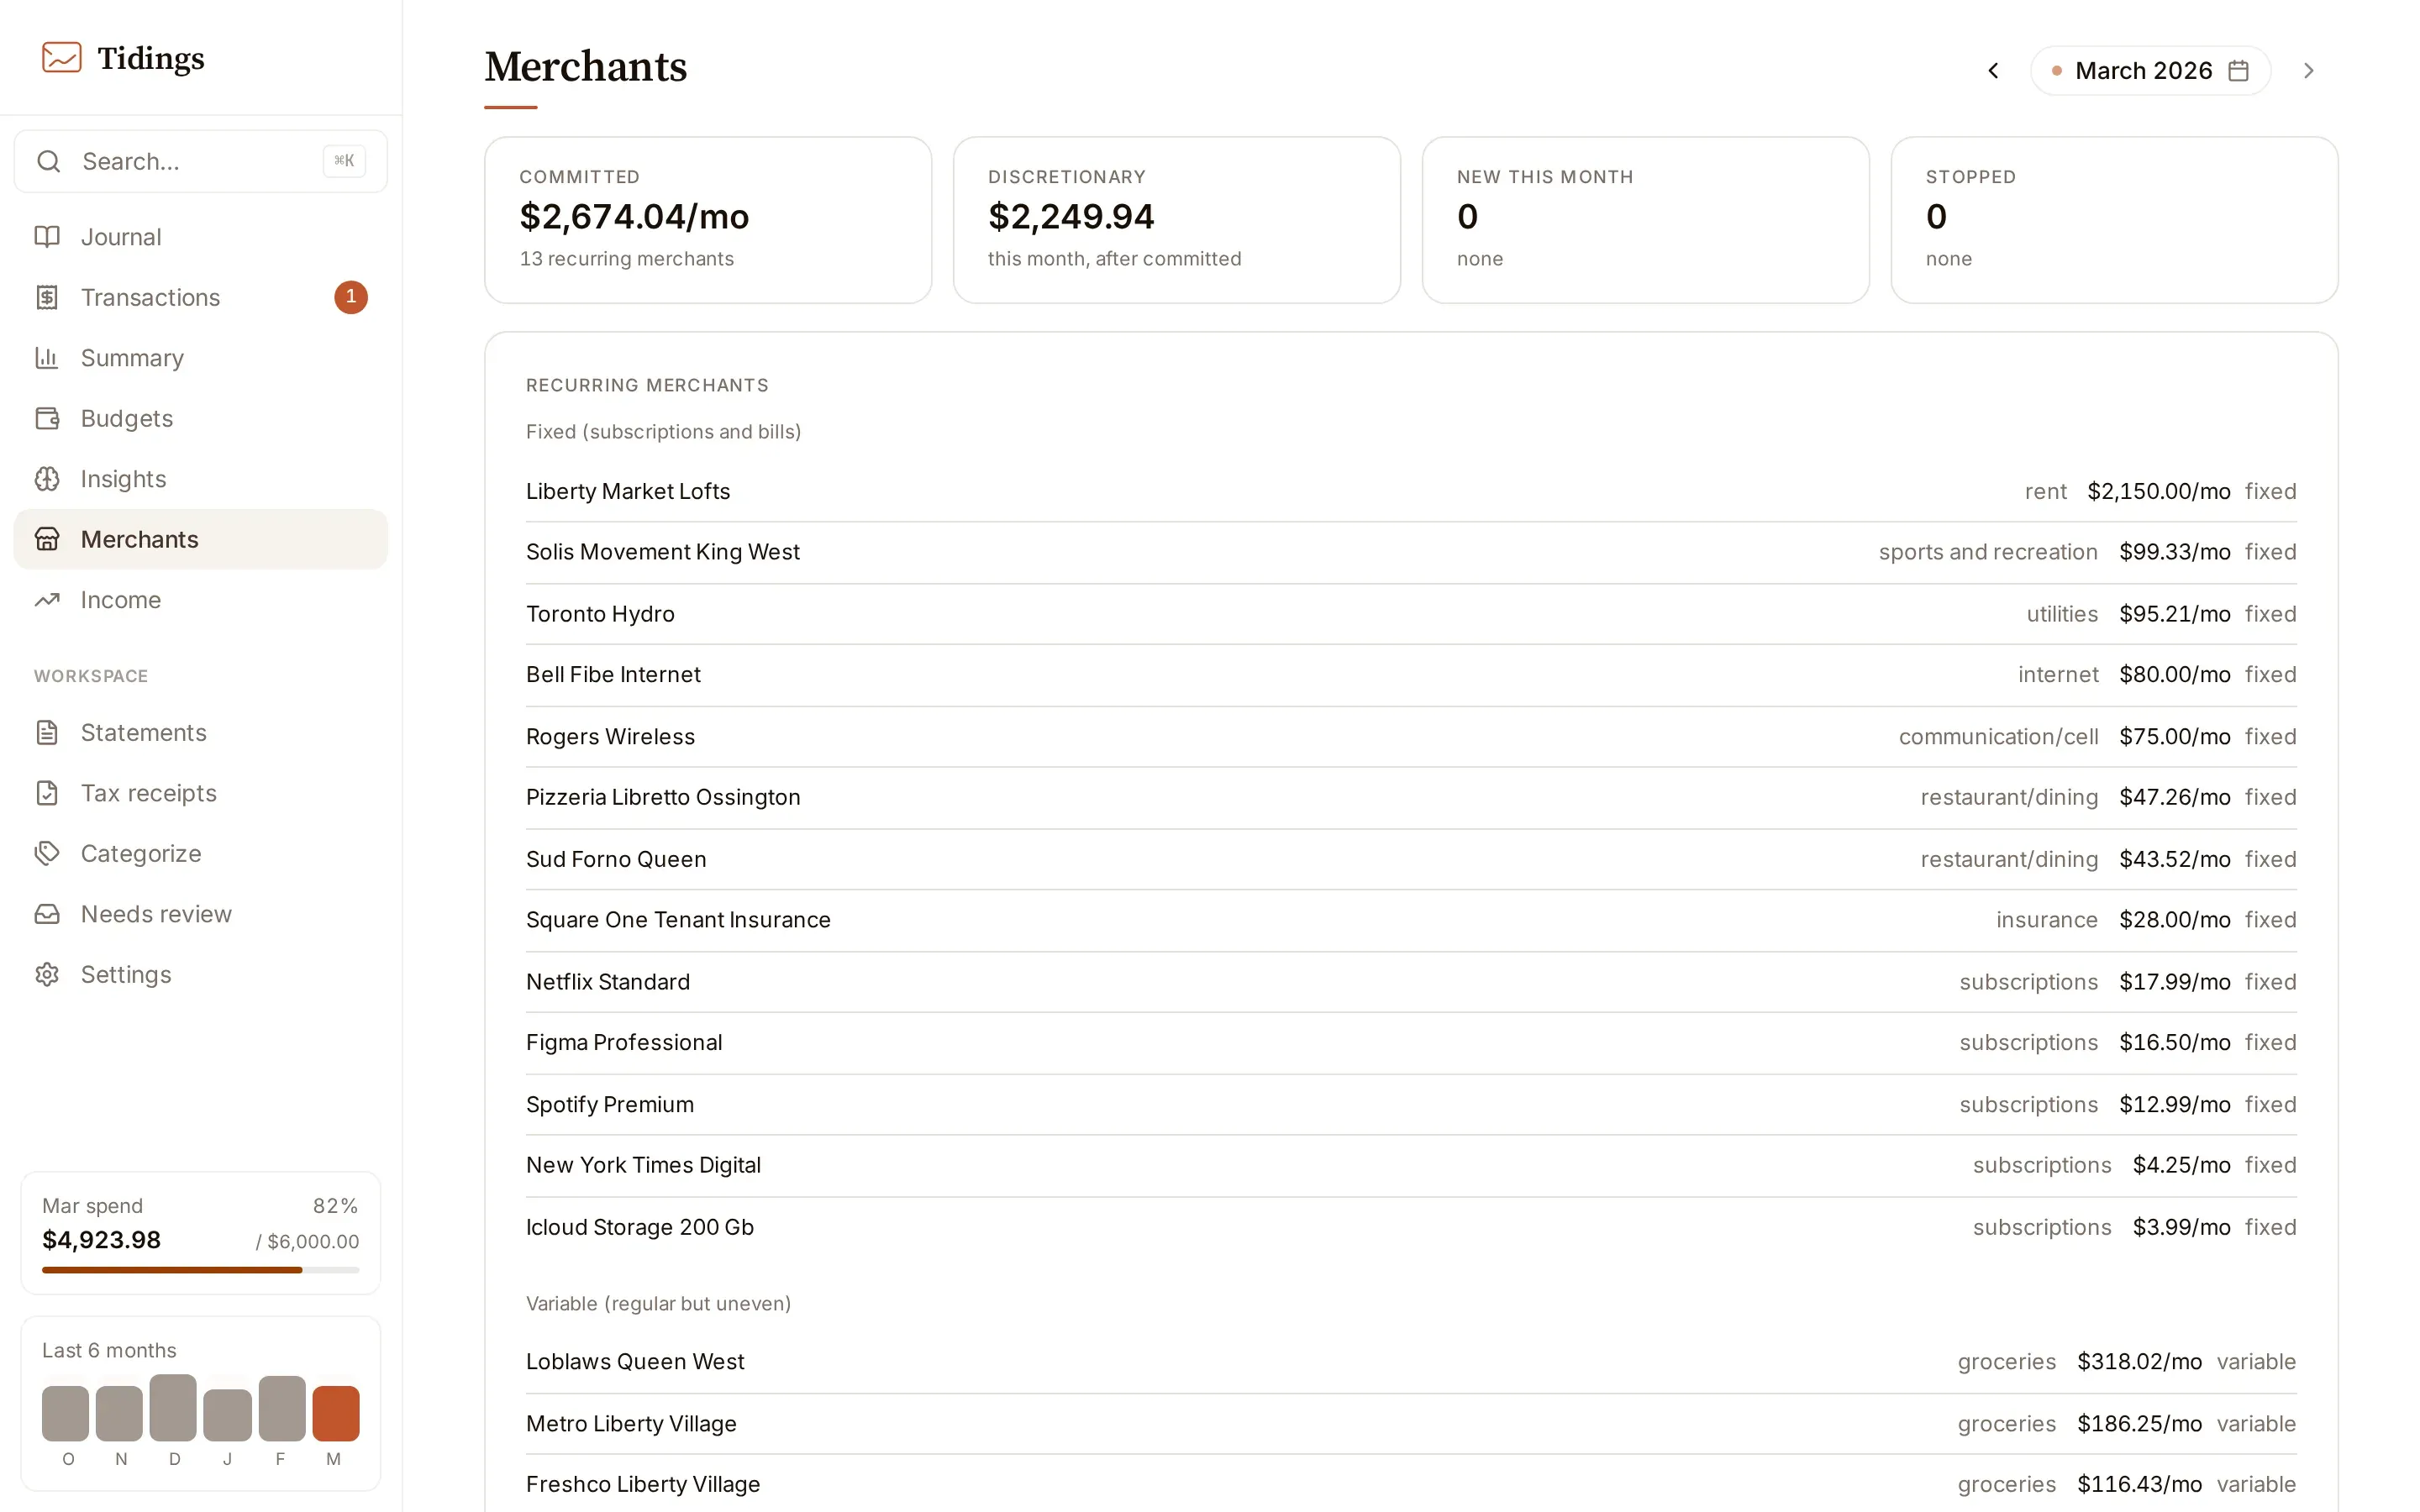Click the Settings gear icon
The width and height of the screenshot is (2420, 1512).
pos(47,975)
